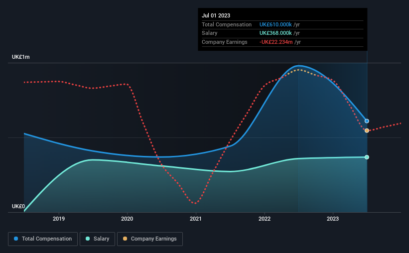The height and width of the screenshot is (253, 409).
Task: Click the Salary tooltip row label
Action: click(x=209, y=33)
